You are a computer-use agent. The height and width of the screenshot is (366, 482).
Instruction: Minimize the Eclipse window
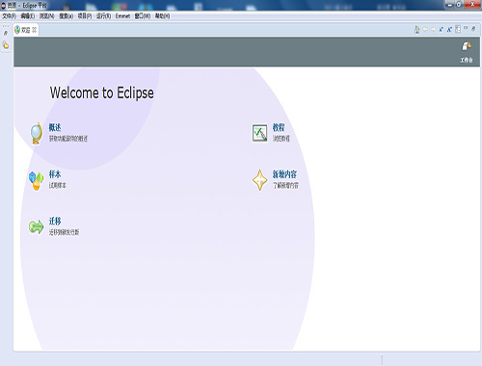[450, 5]
